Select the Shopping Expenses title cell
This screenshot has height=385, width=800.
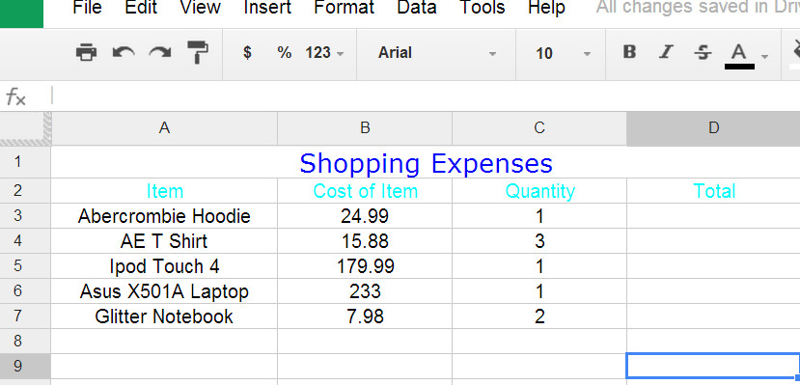(426, 163)
